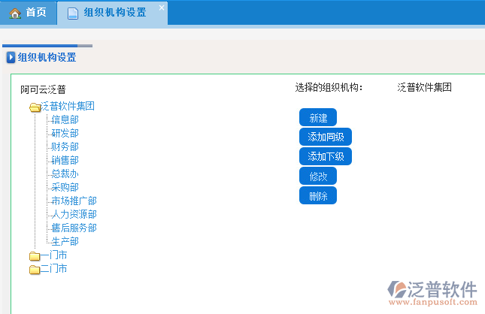
Task: Open the 人力资源部 tree node
Action: click(74, 215)
